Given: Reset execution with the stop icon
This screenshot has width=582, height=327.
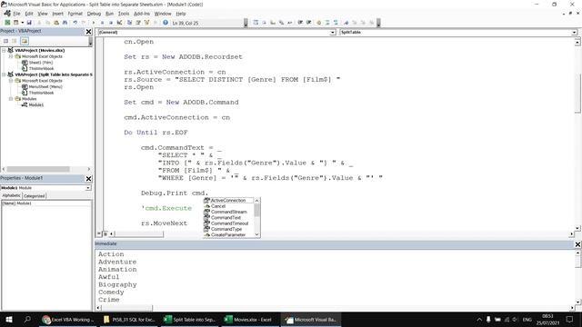Looking at the screenshot, I should click(111, 23).
